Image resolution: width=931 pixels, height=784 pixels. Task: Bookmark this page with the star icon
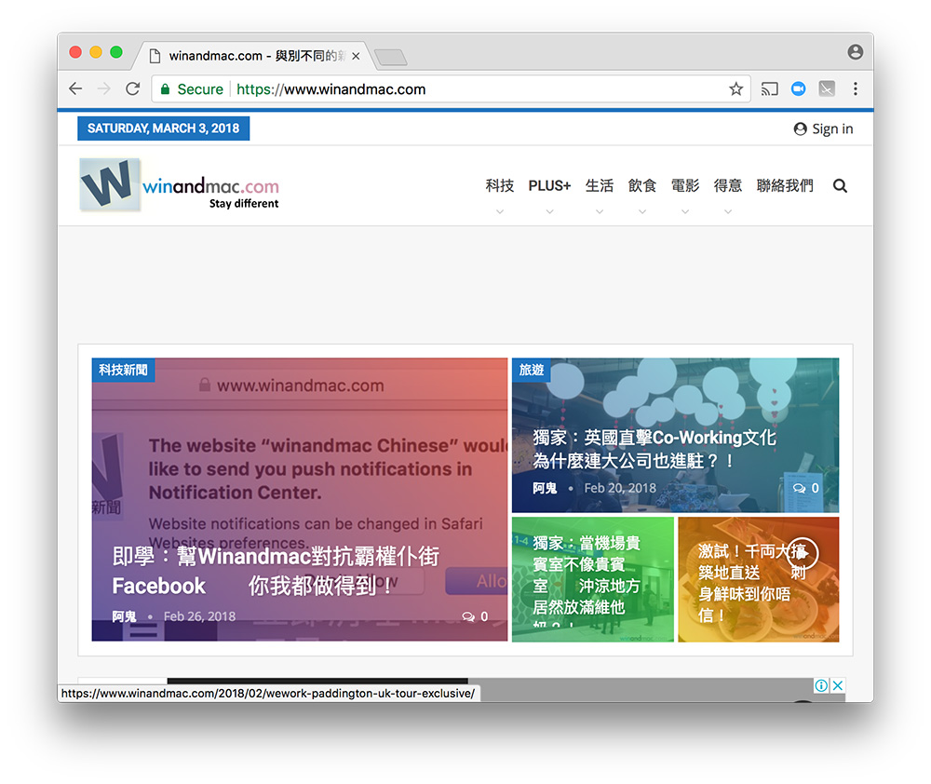pyautogui.click(x=735, y=89)
